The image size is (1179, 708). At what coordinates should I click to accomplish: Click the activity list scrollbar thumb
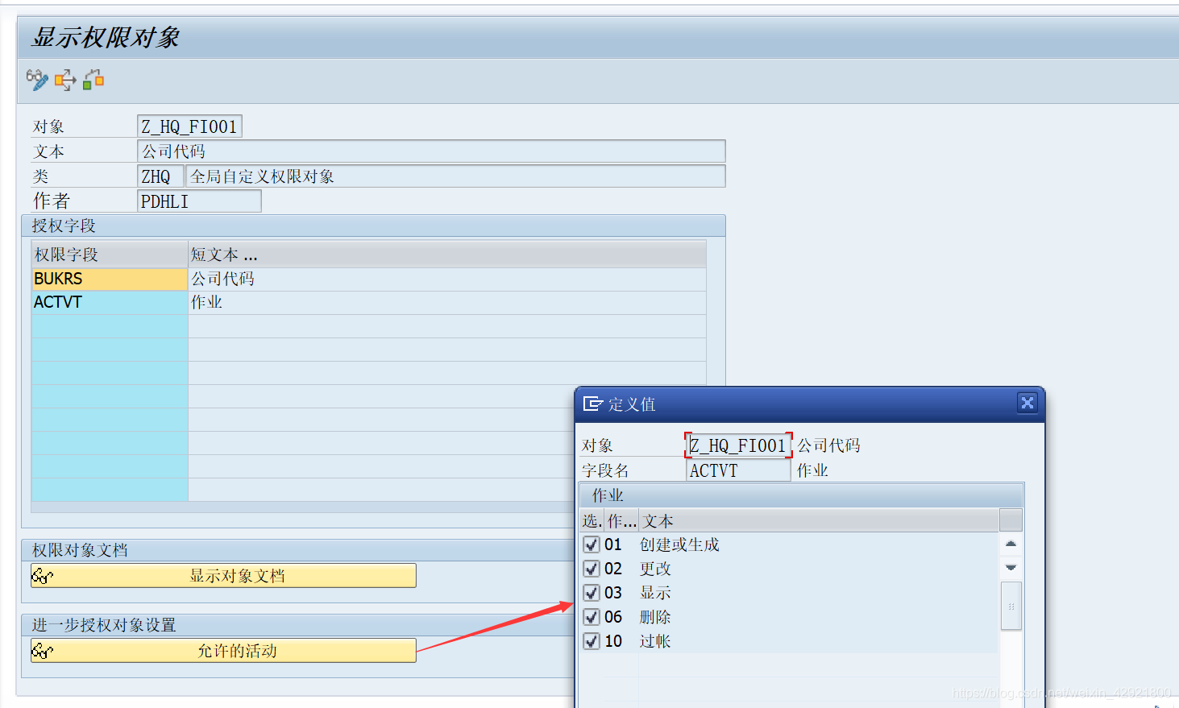point(1011,606)
